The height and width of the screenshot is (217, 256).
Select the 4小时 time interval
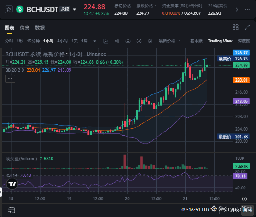pyautogui.click(x=62, y=41)
